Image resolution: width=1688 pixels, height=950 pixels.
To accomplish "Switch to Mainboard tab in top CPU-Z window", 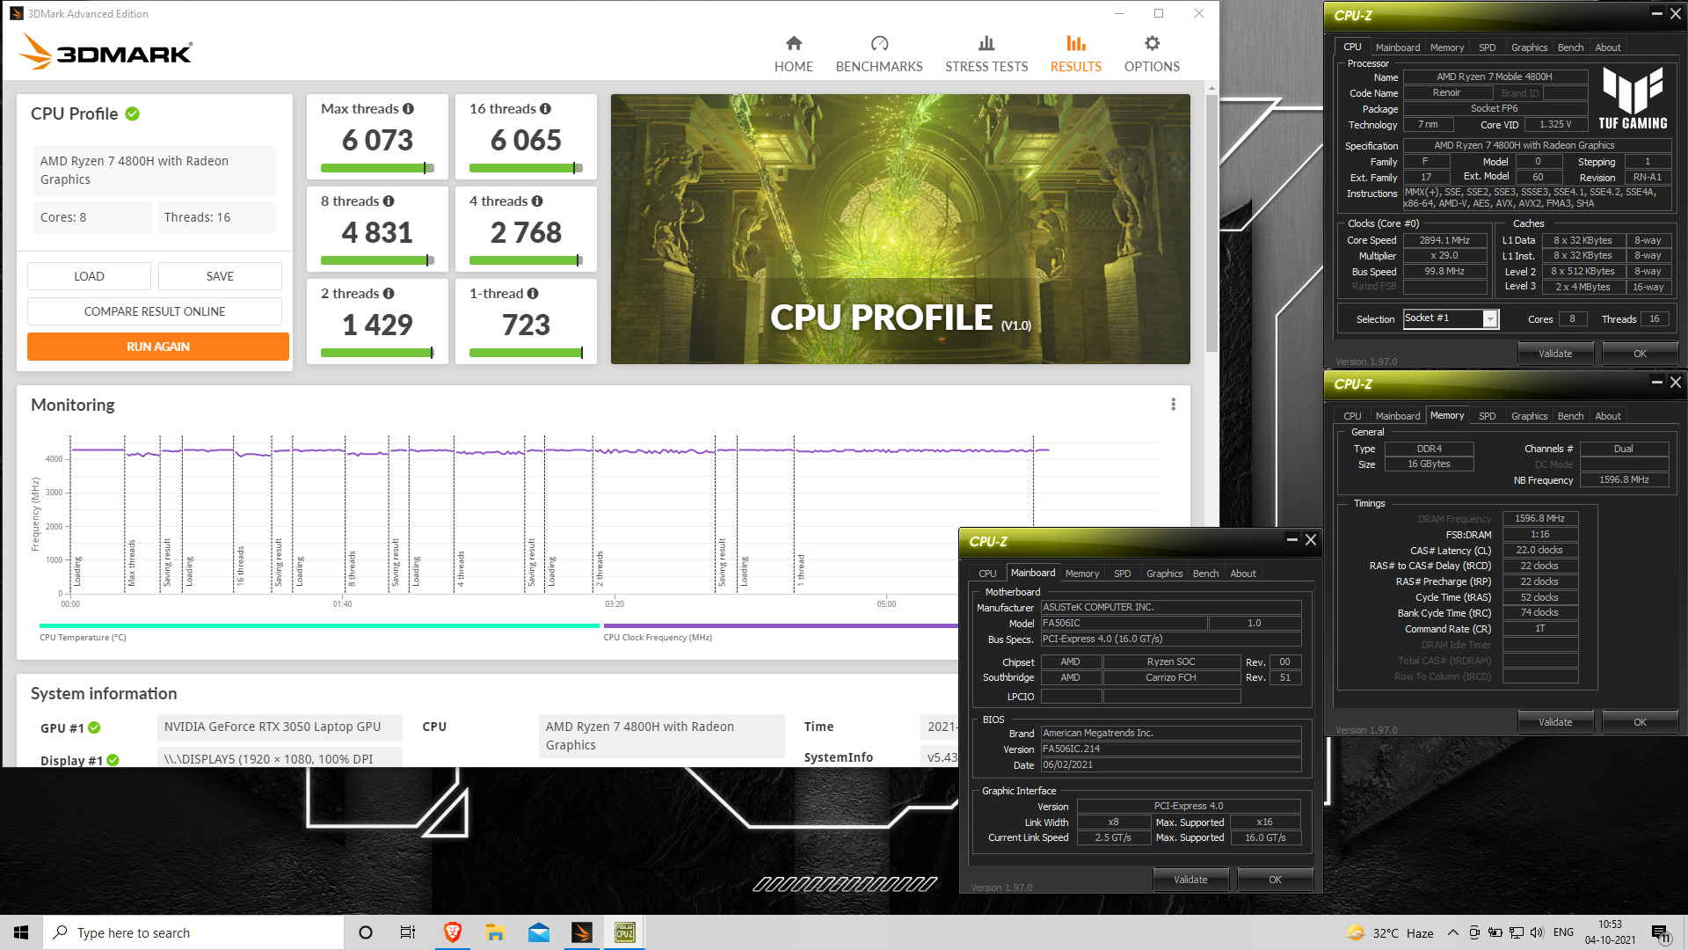I will coord(1397,47).
